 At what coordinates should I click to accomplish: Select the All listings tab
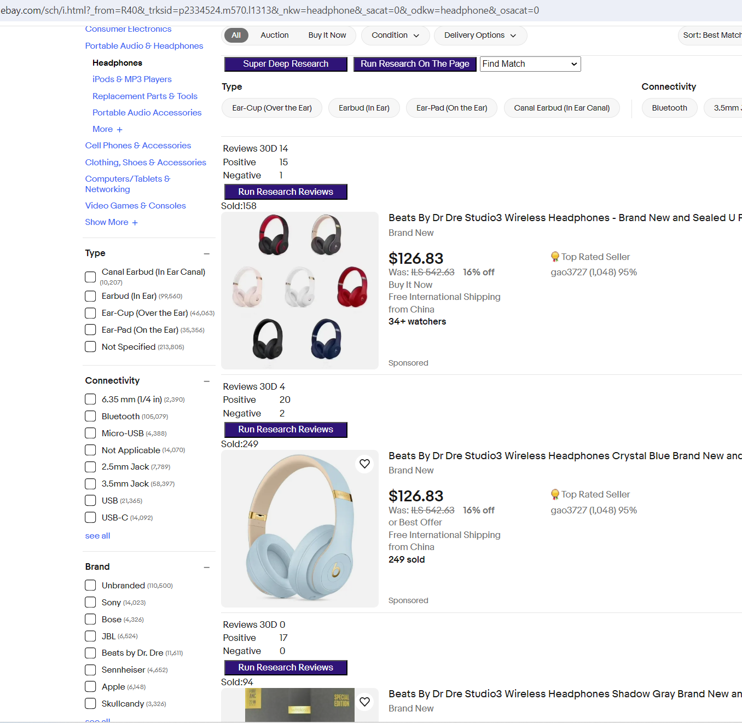(x=236, y=36)
